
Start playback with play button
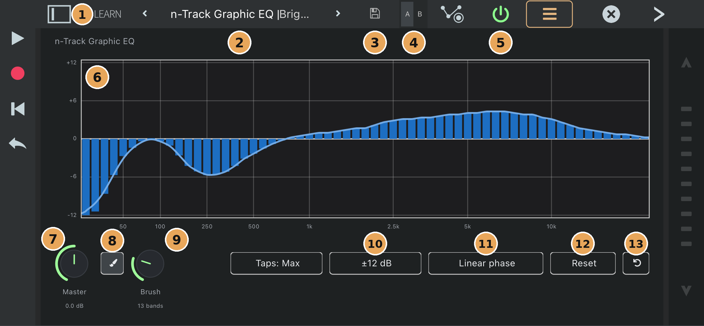coord(18,38)
